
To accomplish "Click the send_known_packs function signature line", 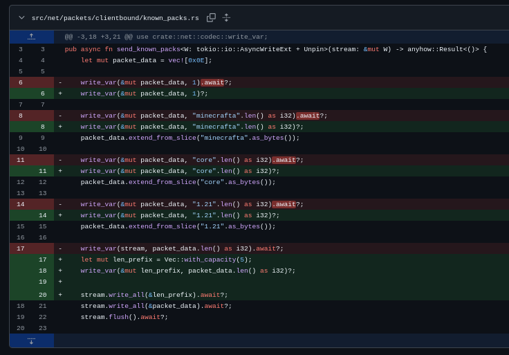I will click(275, 49).
